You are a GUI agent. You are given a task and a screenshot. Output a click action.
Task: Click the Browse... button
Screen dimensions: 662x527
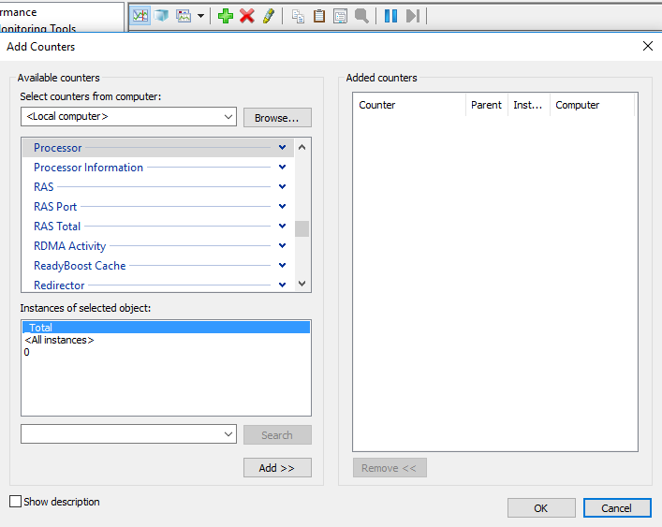point(277,117)
